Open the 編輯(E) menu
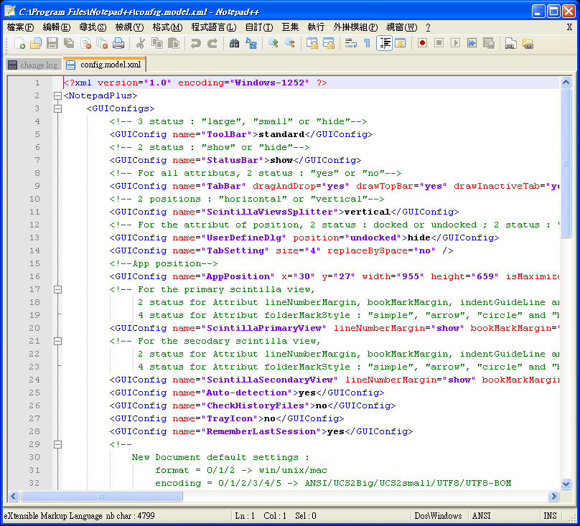Viewport: 580px width, 526px height. tap(57, 27)
